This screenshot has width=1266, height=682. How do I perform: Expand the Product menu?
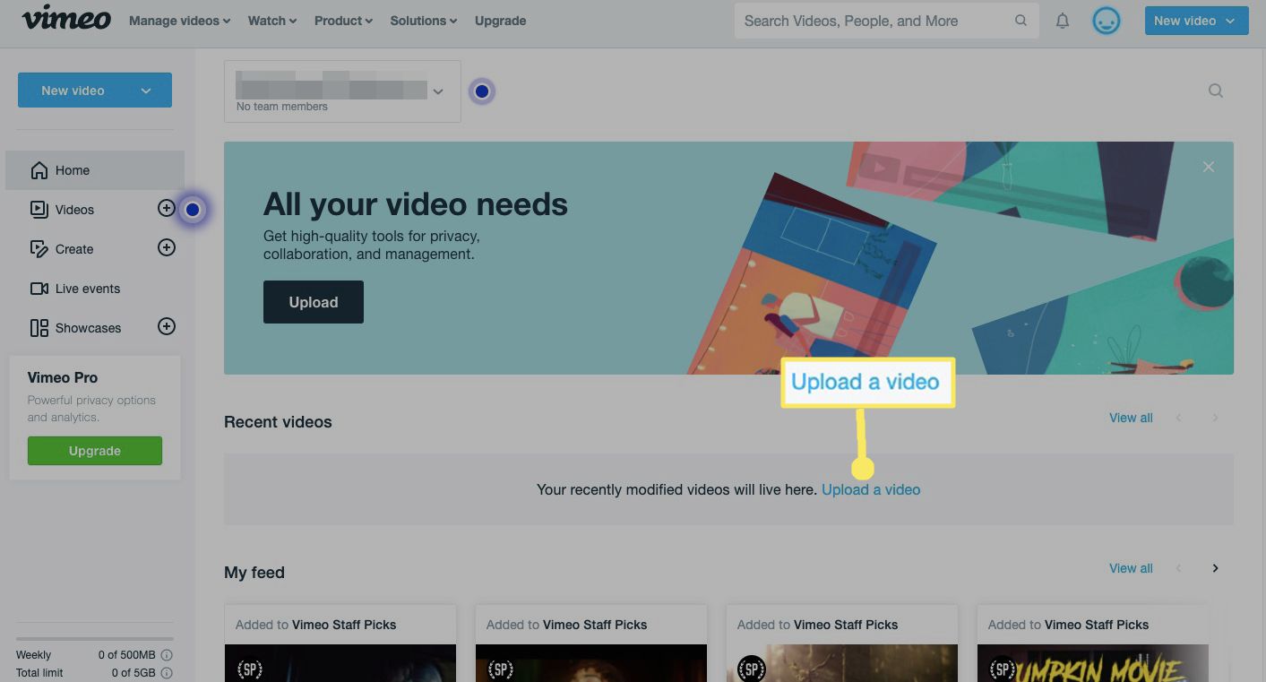pyautogui.click(x=344, y=21)
